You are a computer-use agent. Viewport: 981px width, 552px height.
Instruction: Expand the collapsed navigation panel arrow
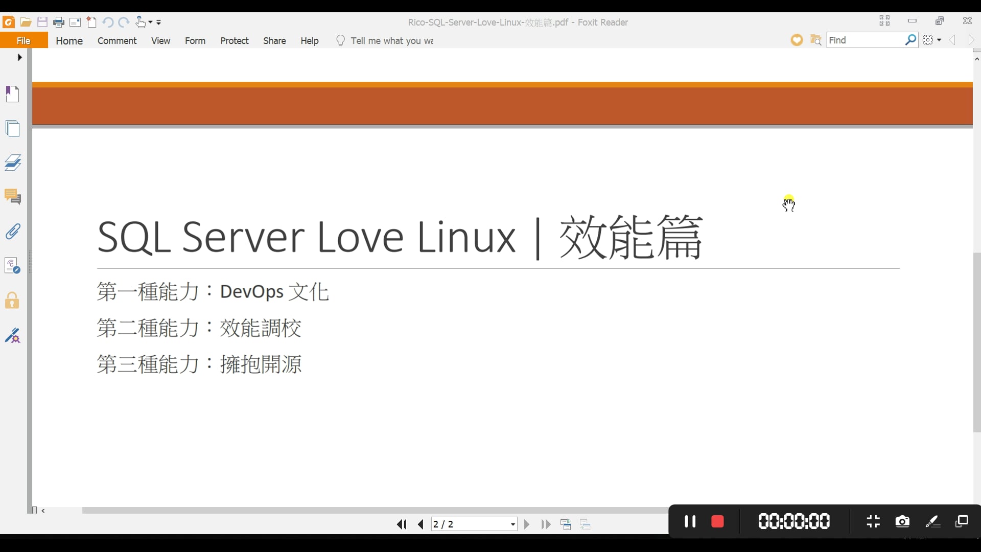(x=19, y=57)
